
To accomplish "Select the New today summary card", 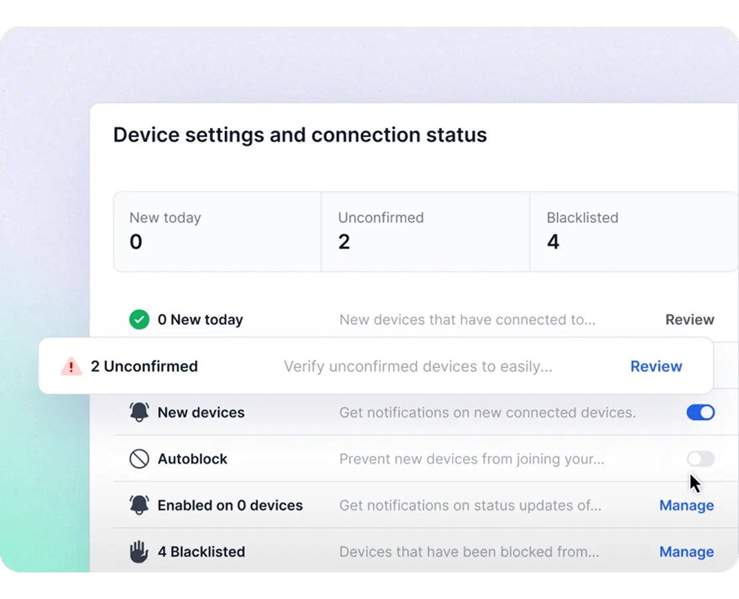I will coord(217,232).
